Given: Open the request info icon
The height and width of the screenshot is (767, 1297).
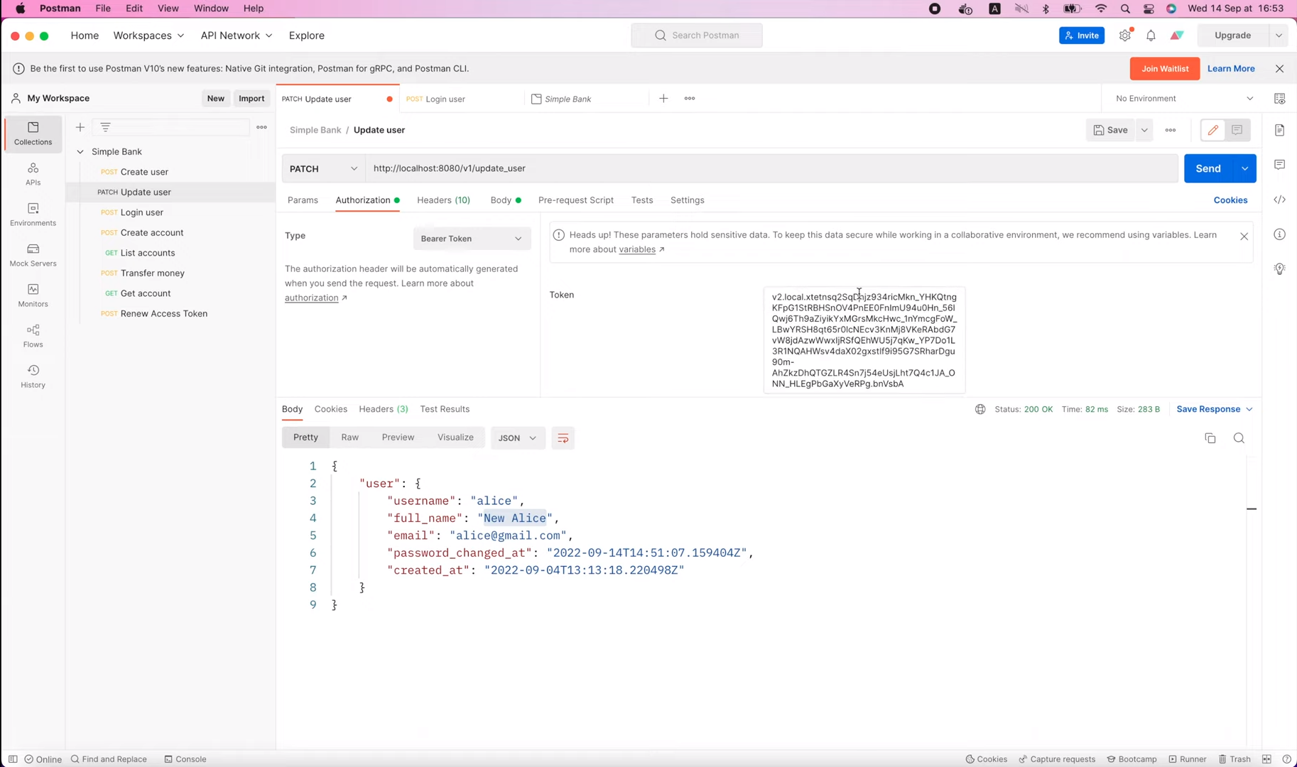Looking at the screenshot, I should (1279, 234).
